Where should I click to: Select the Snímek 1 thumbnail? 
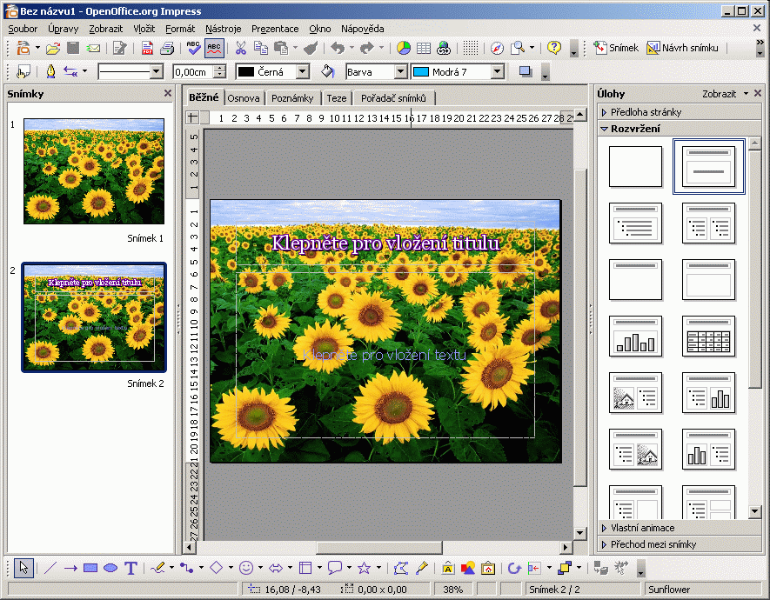click(94, 171)
